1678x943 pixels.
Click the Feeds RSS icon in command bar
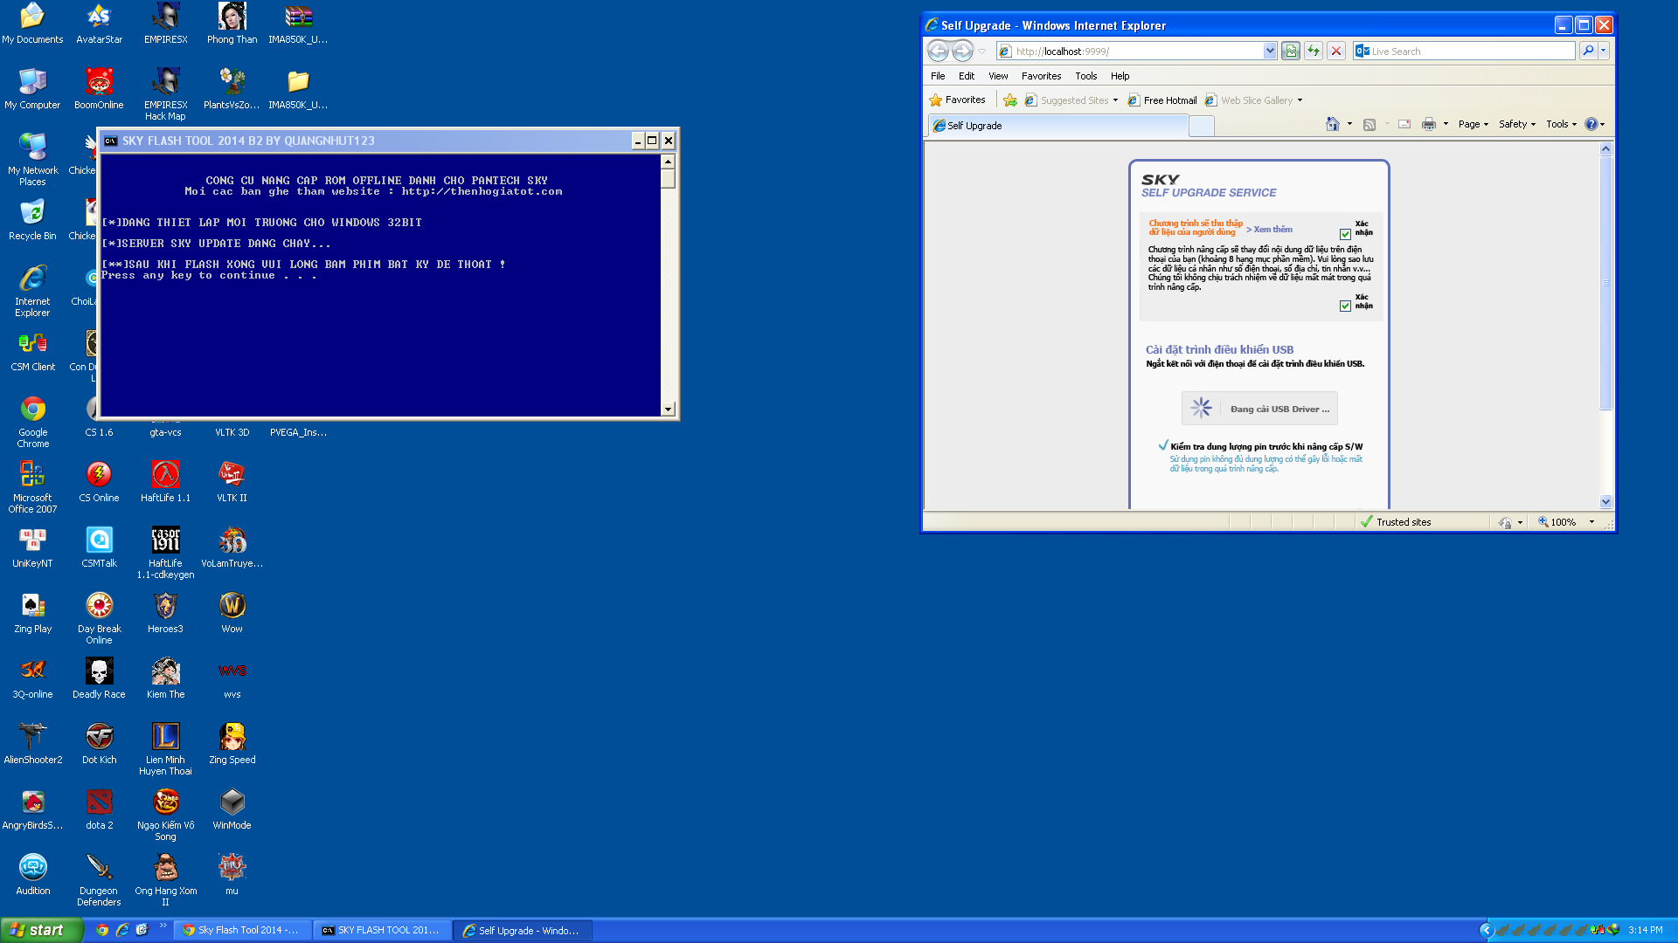(x=1369, y=124)
